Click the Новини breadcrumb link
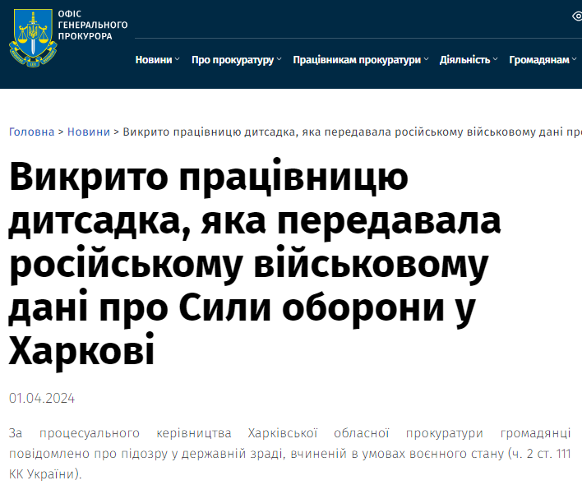This screenshot has height=485, width=582. 89,132
